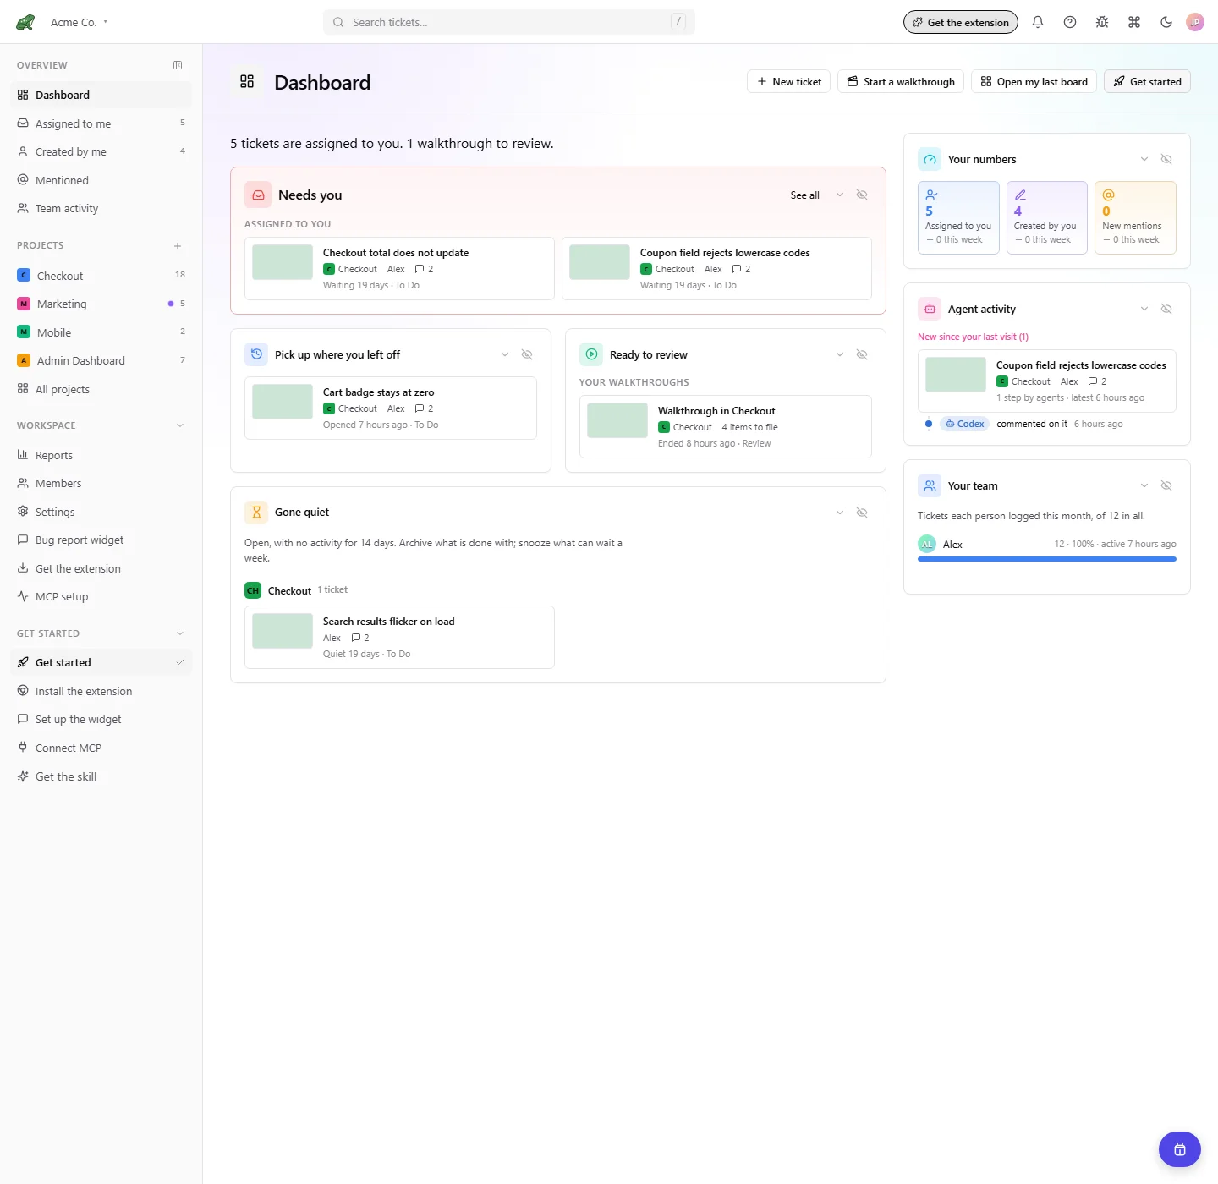Viewport: 1218px width, 1184px height.
Task: Hide the Agent activity panel
Action: [1166, 309]
